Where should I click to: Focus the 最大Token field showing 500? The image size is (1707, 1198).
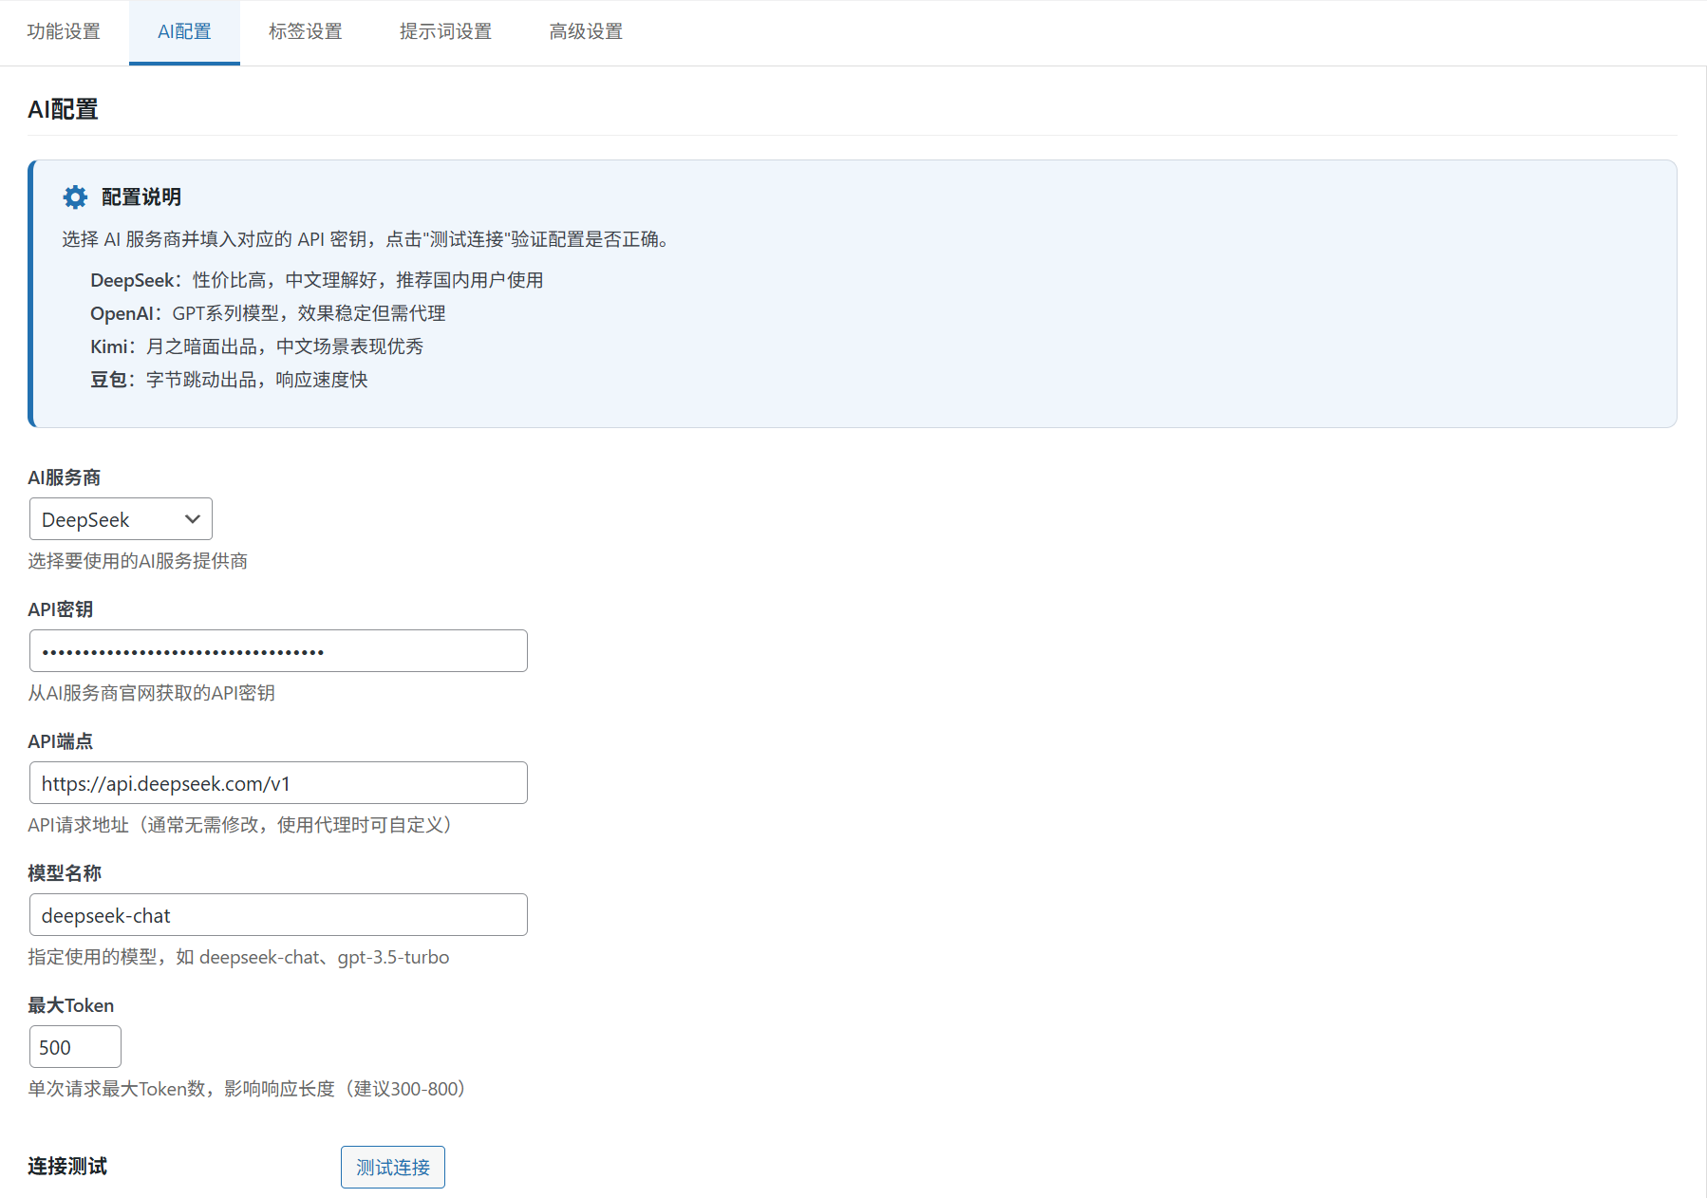click(x=75, y=1046)
